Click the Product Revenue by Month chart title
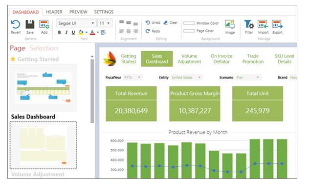The height and width of the screenshot is (194, 310). pyautogui.click(x=198, y=132)
